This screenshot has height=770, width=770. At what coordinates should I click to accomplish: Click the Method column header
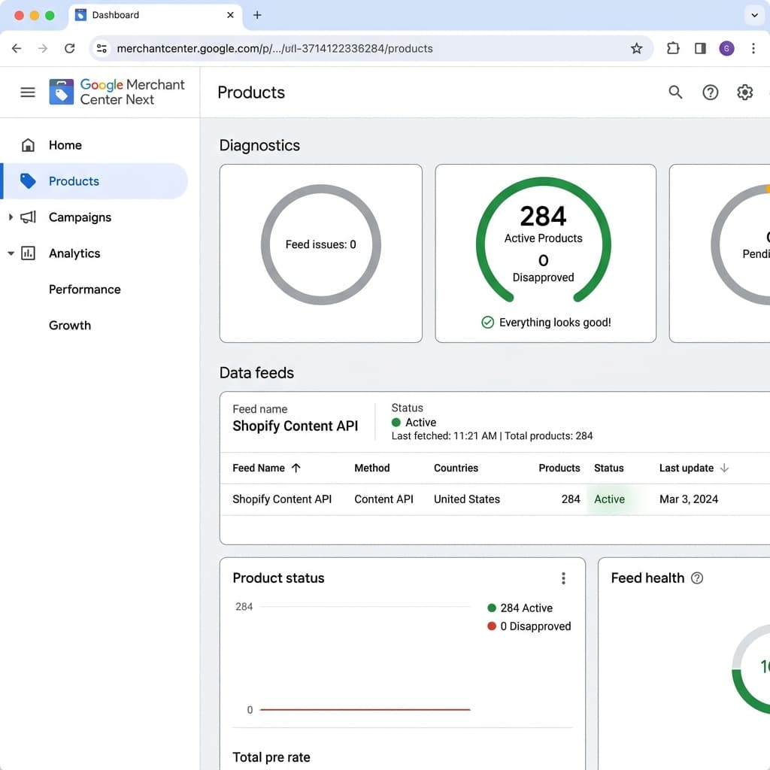pos(372,468)
